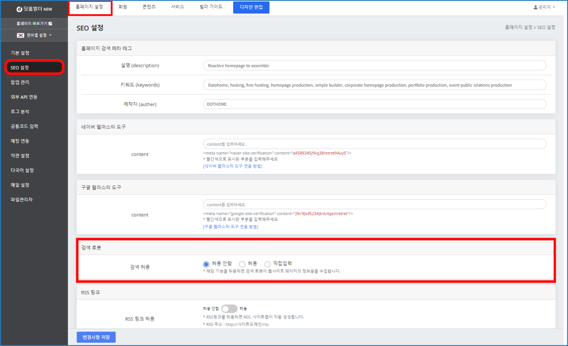Click the Korean flag icon in sidebar

click(x=20, y=35)
